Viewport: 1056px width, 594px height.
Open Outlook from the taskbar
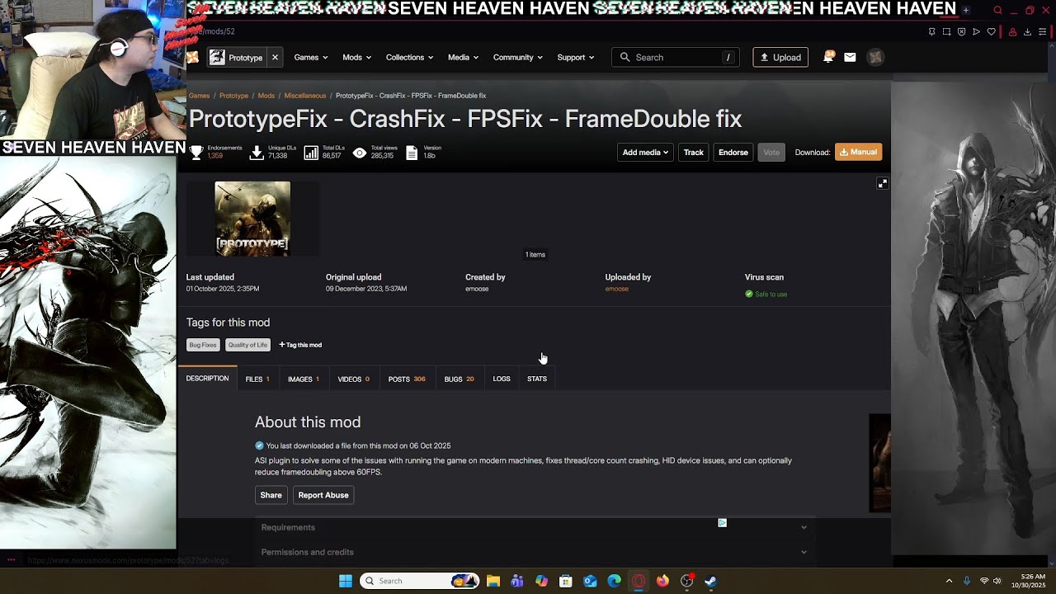pyautogui.click(x=590, y=581)
